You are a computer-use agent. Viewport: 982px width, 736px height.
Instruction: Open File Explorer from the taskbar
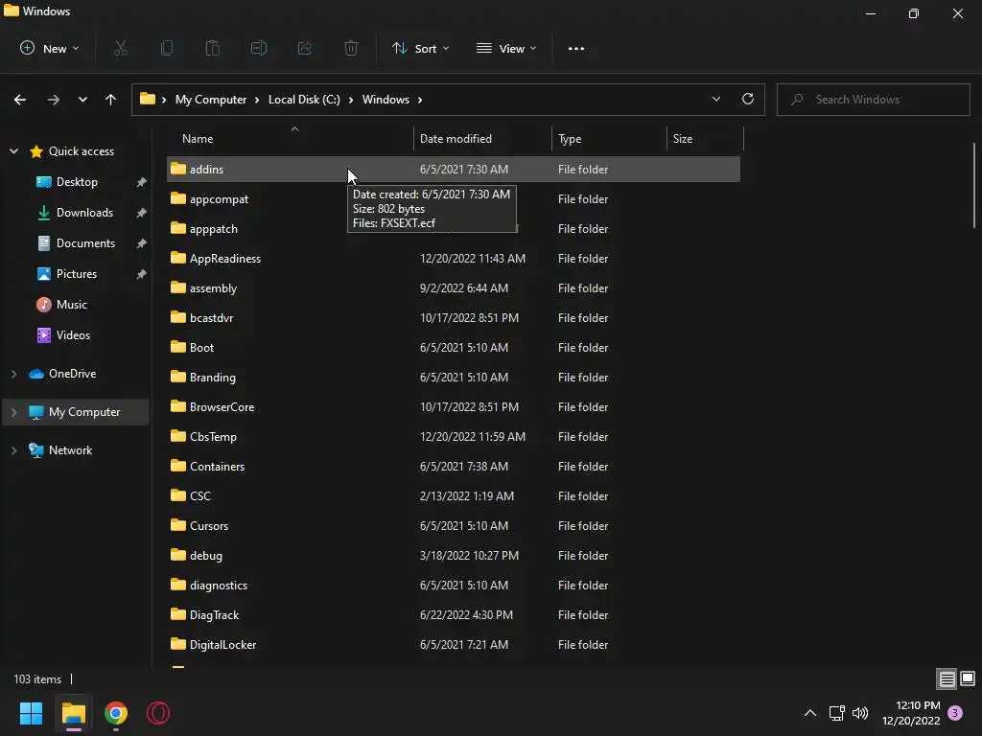73,713
